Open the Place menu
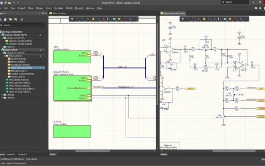Screen dimensions: 265x166 tap(31, 8)
